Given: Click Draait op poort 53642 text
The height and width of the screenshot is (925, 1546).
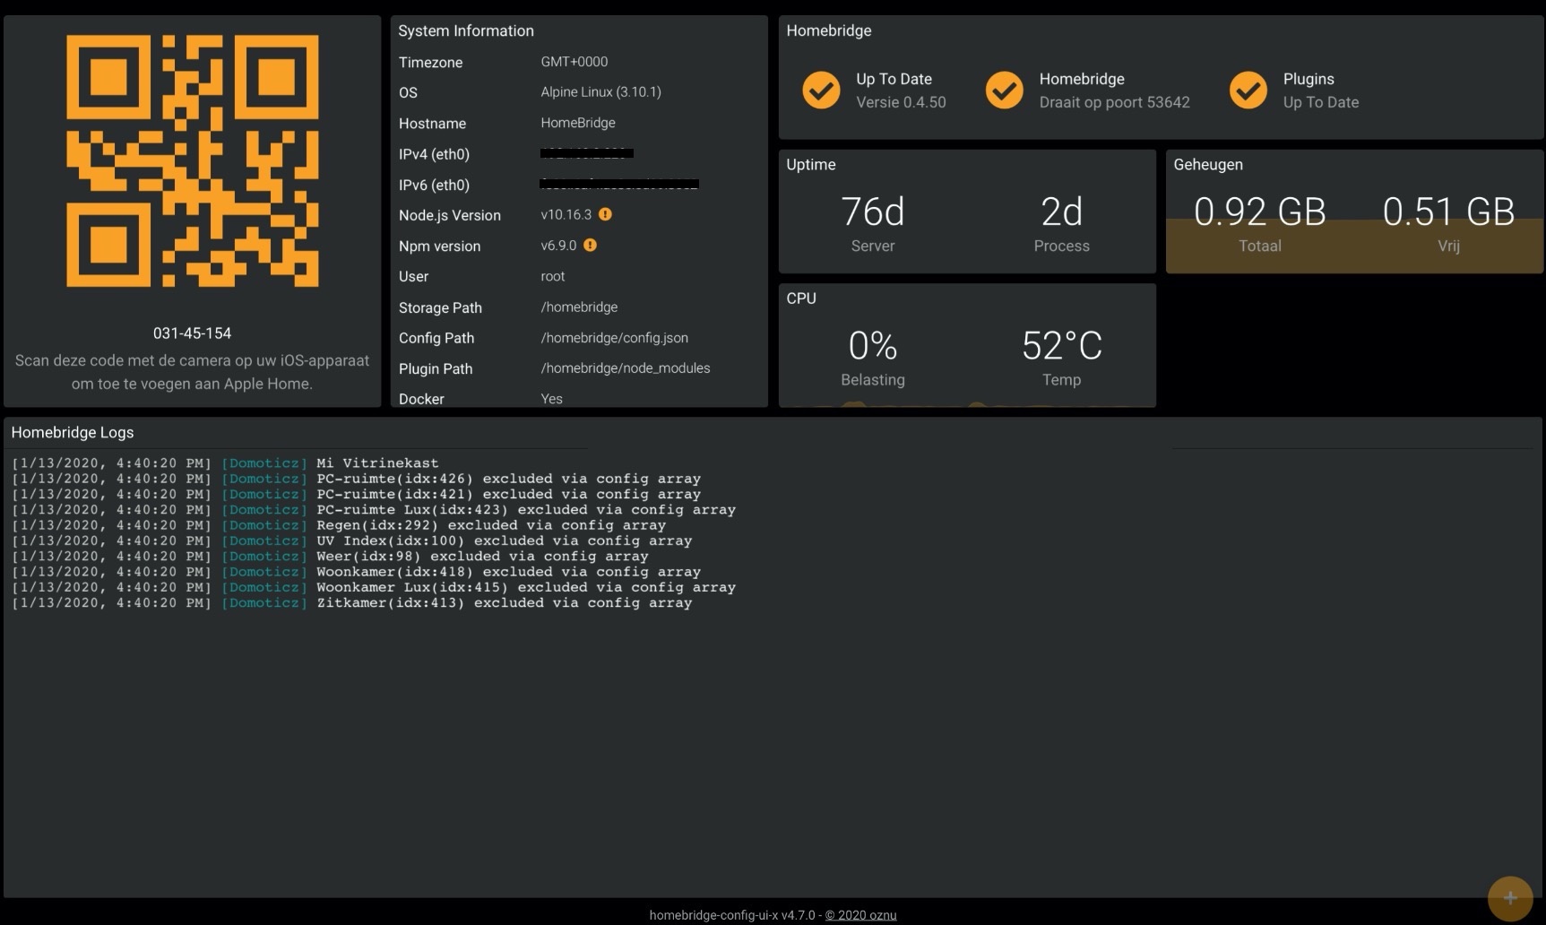Looking at the screenshot, I should coord(1114,102).
